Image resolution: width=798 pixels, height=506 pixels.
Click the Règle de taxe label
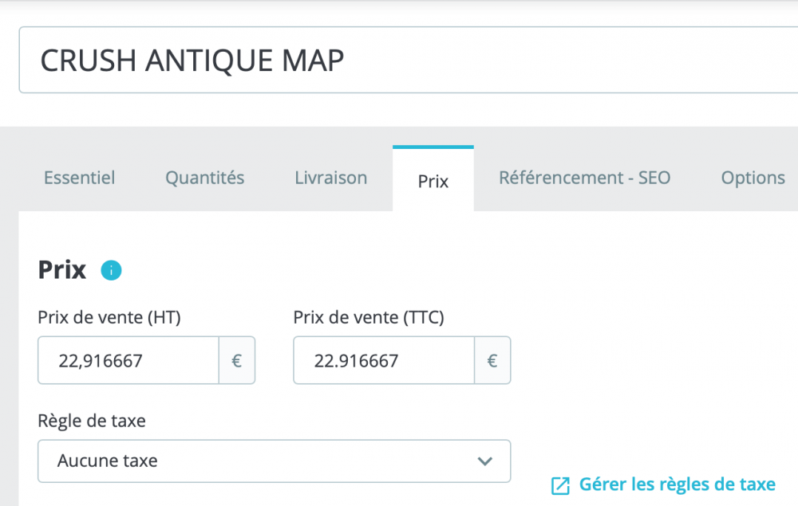click(92, 420)
